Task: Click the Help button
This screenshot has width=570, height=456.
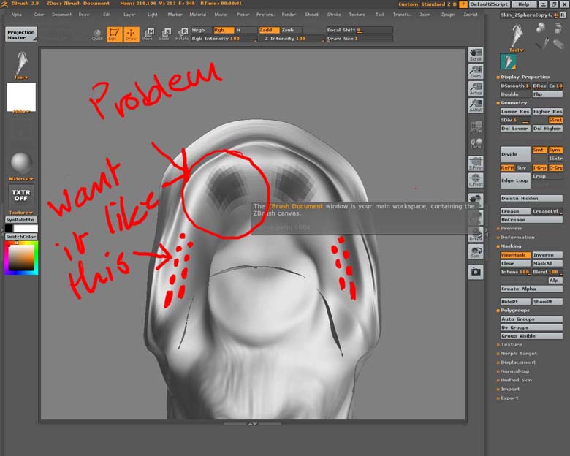Action: tap(523, 4)
